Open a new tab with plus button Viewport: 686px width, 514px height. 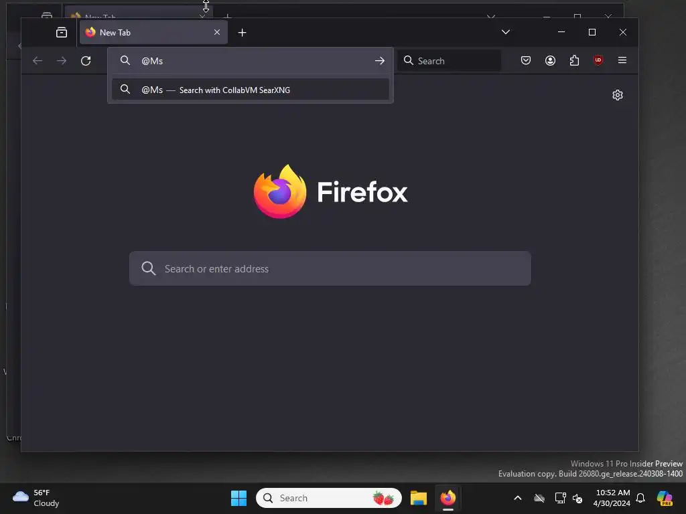tap(242, 32)
